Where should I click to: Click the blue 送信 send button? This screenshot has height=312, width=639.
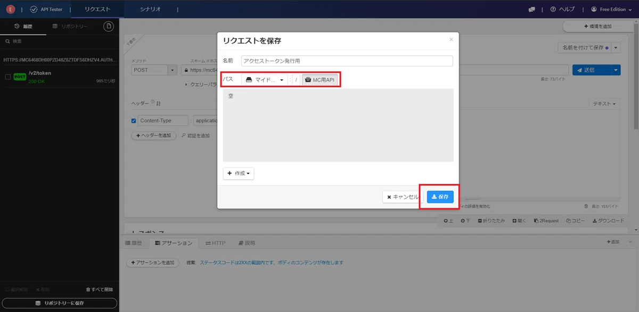coord(591,70)
